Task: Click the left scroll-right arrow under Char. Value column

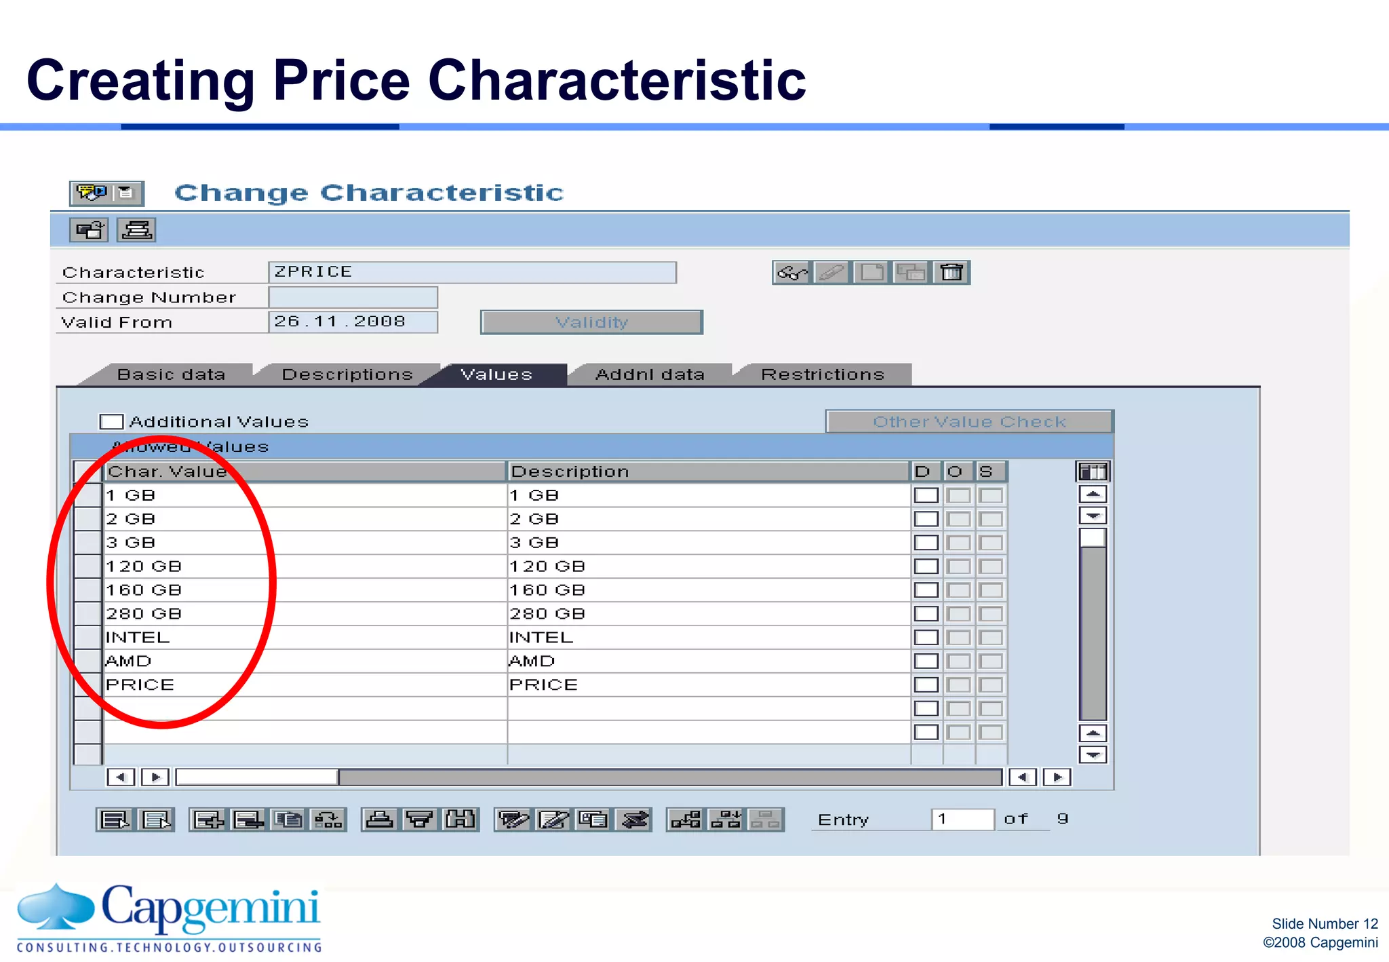Action: point(155,777)
